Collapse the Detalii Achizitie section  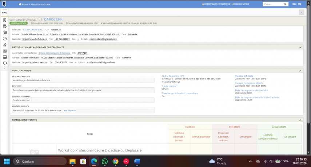pos(300,71)
